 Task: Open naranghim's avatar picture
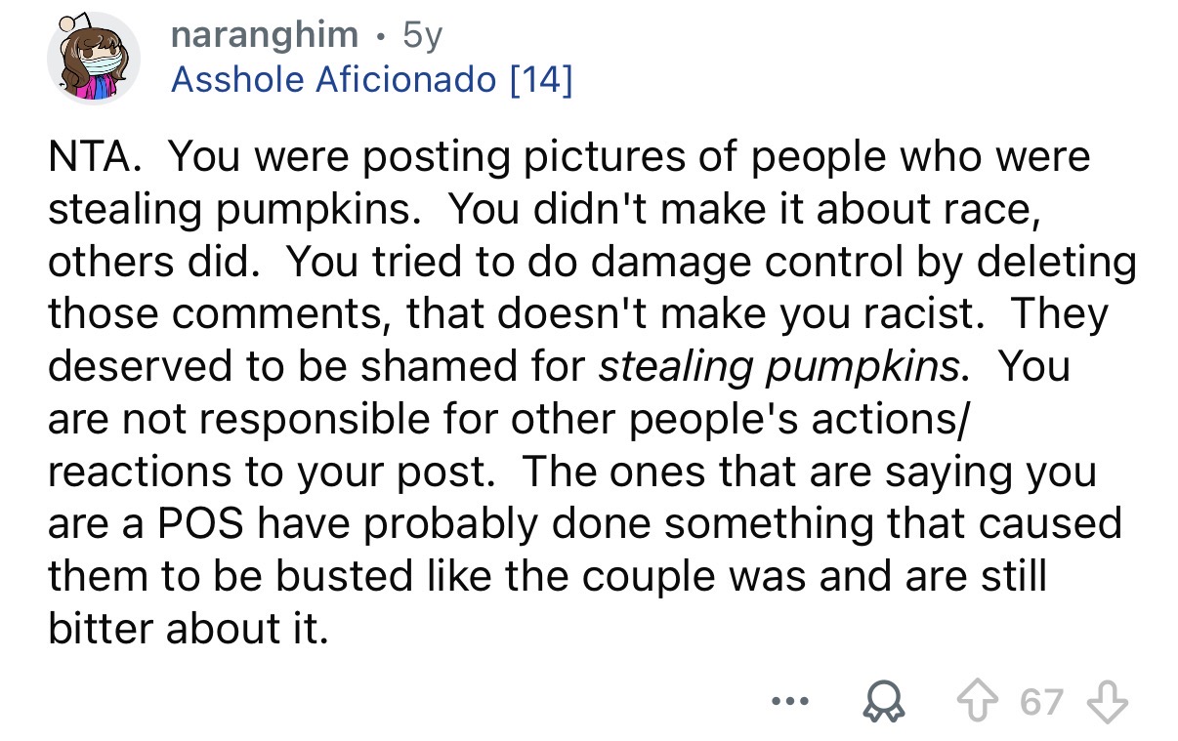click(x=94, y=59)
